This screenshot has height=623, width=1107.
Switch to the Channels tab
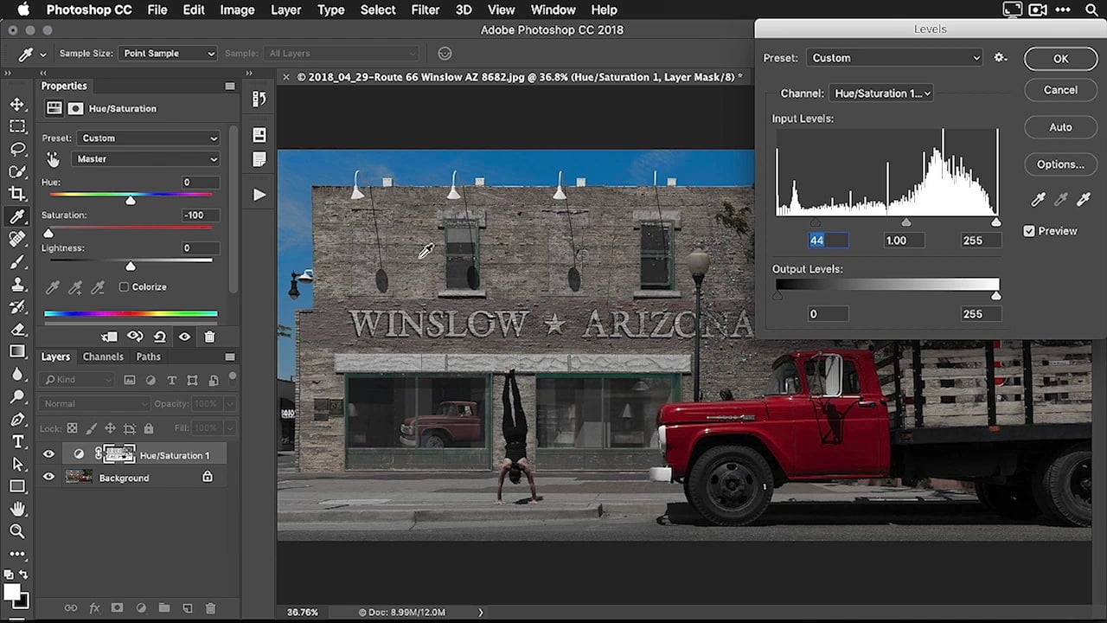[x=103, y=356]
